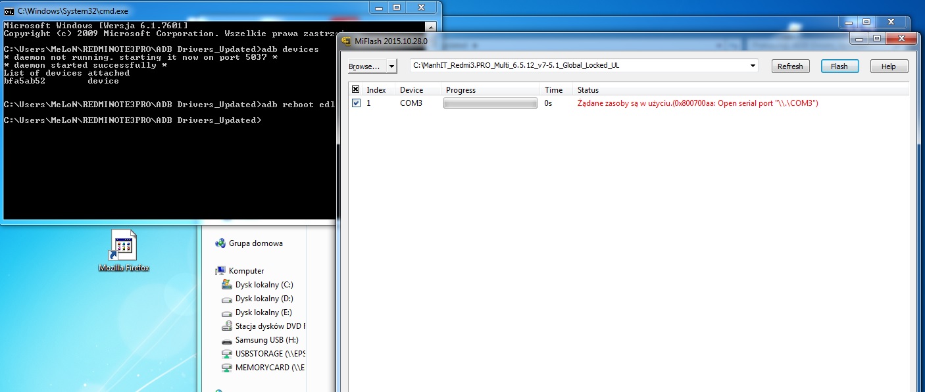Open the Samsung USB (H:) drive
Screen dimensions: 925x392
pyautogui.click(x=266, y=340)
